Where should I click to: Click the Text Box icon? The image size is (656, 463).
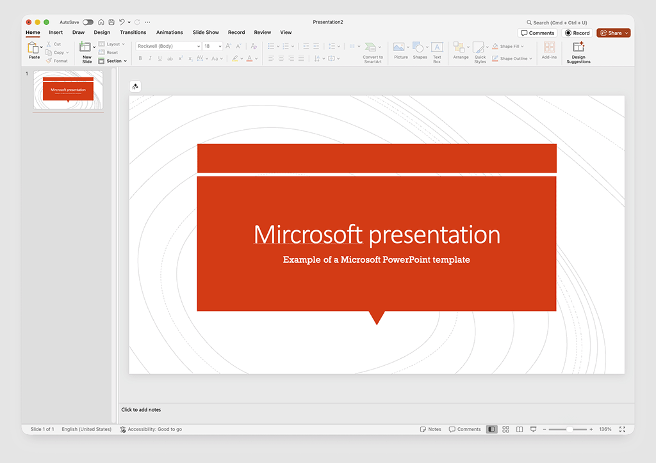tap(437, 47)
